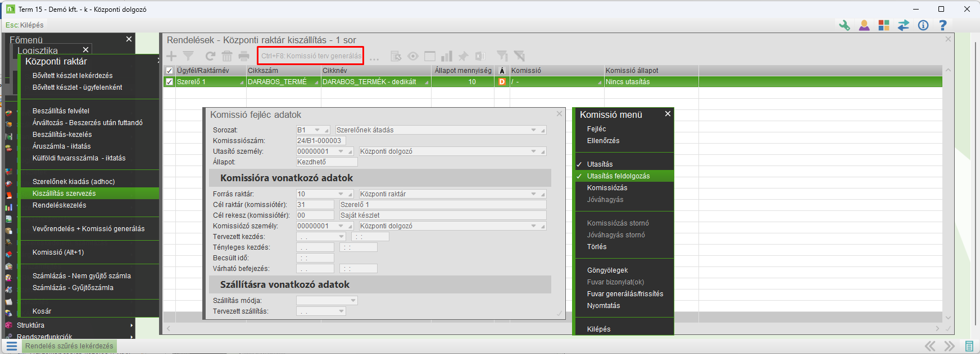Click the Becsült idő input field
This screenshot has height=354, width=980.
point(315,258)
